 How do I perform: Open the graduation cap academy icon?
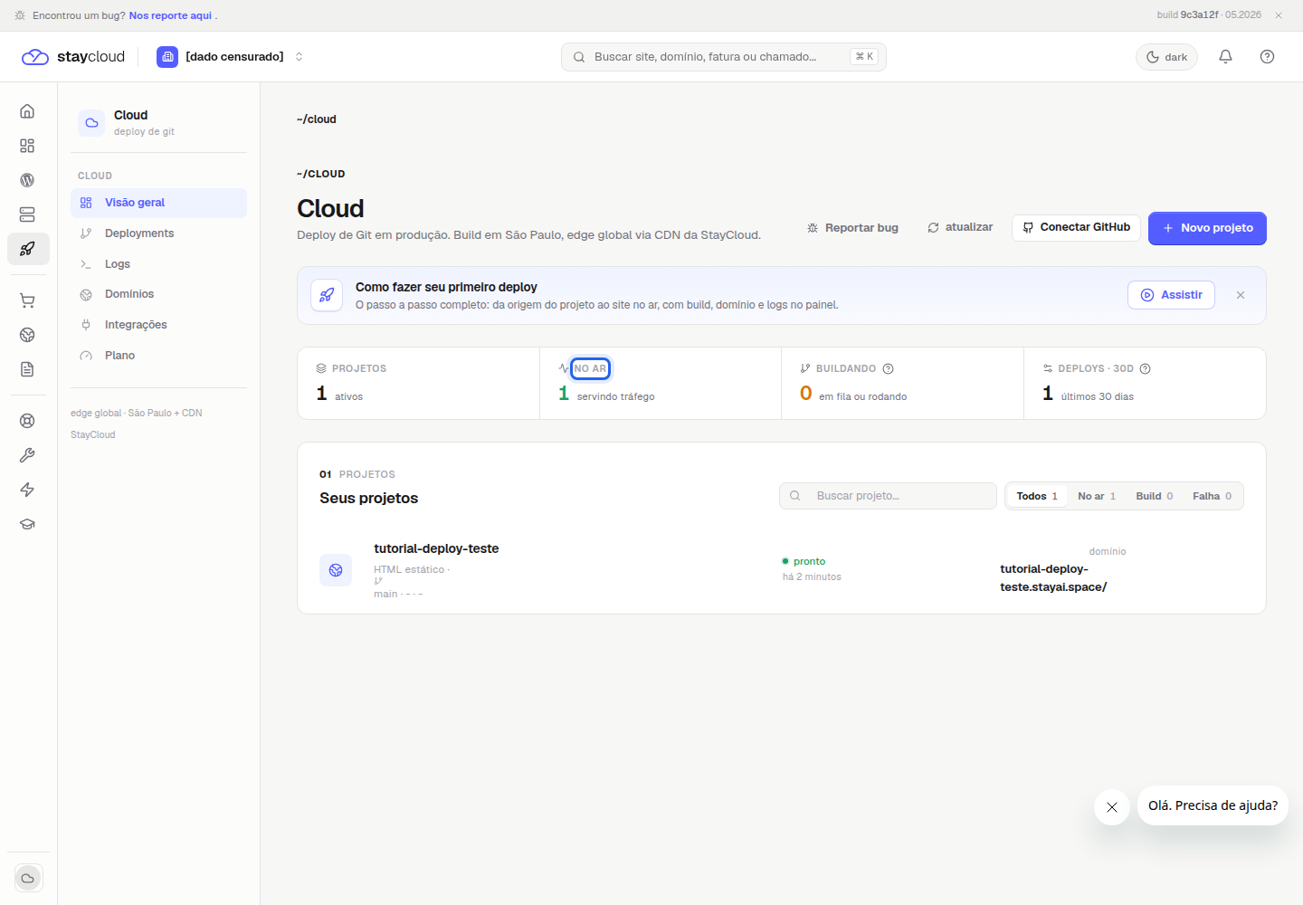point(27,524)
